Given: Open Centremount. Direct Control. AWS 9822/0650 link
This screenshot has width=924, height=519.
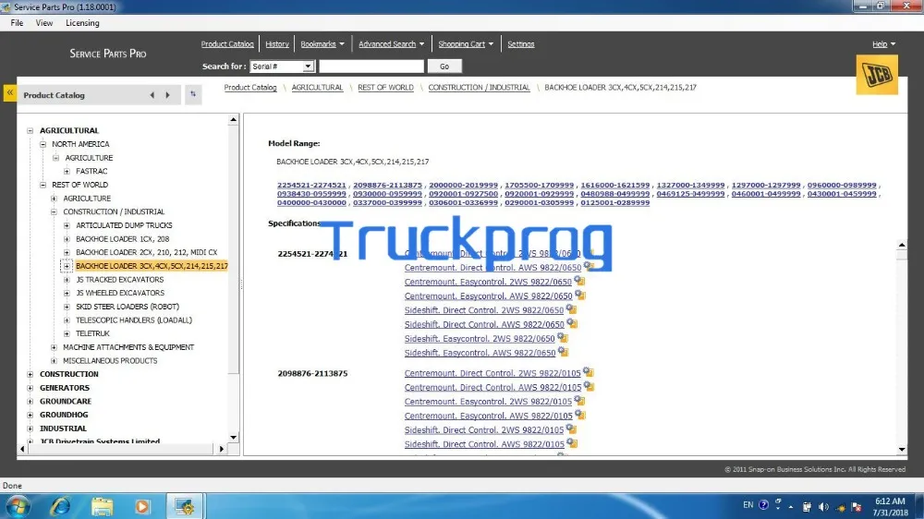Looking at the screenshot, I should click(x=492, y=268).
